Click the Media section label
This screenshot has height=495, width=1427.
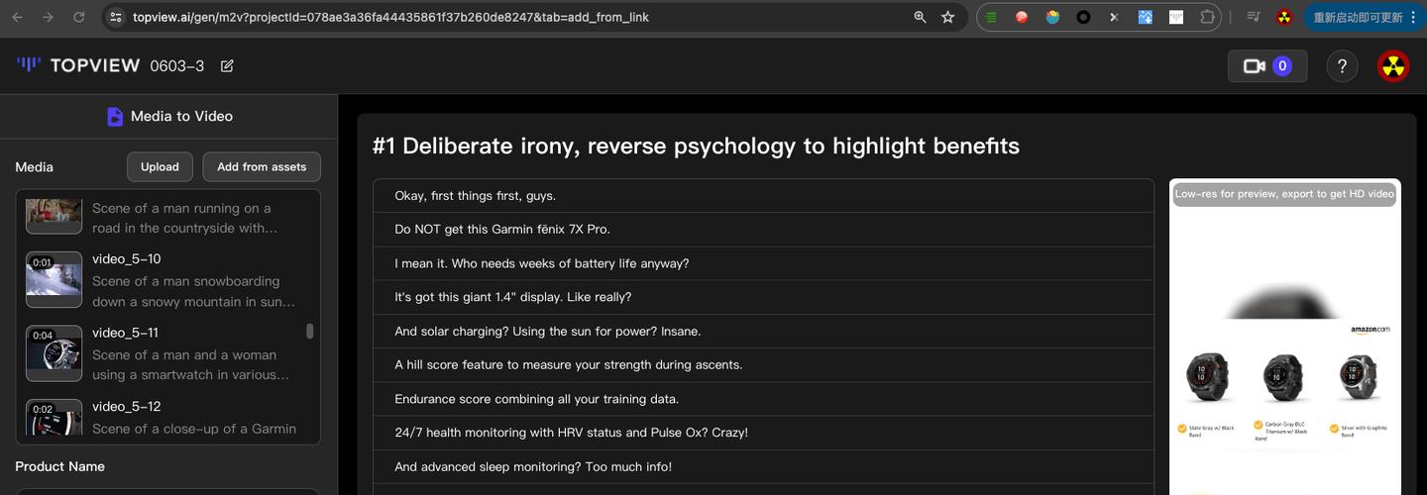(x=35, y=167)
